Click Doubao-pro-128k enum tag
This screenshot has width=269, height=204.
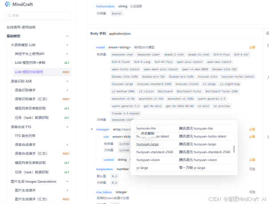[x=181, y=77]
